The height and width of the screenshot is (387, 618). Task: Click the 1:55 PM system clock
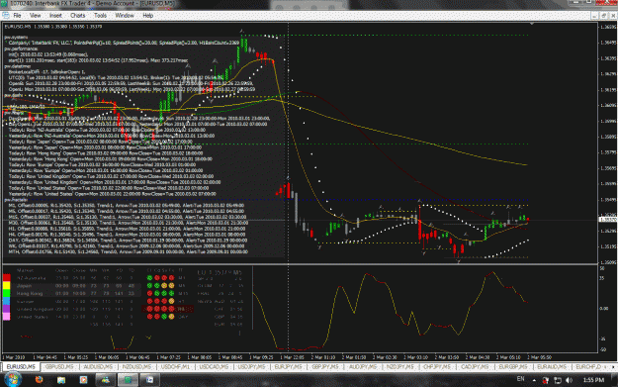593,380
